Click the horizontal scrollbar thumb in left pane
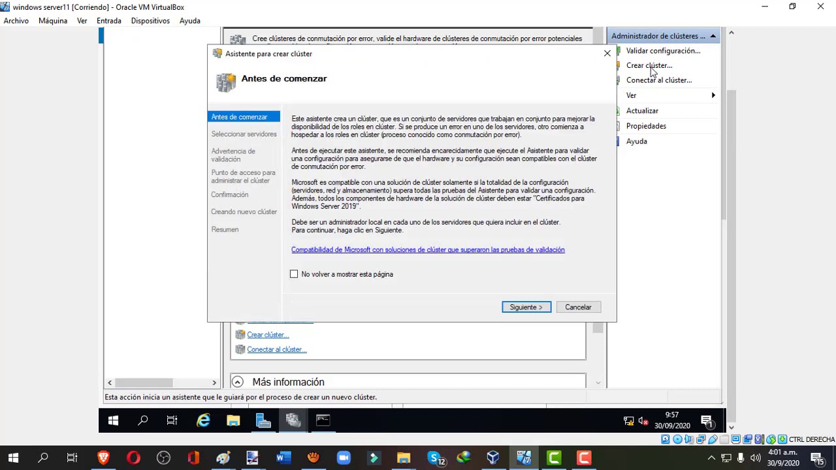Viewport: 836px width, 470px height. (144, 383)
